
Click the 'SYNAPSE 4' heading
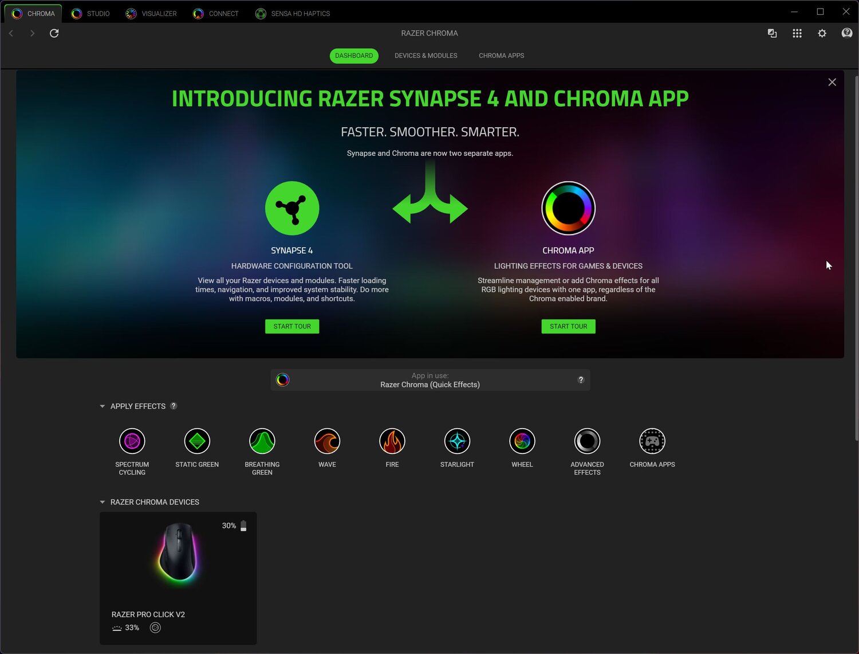(292, 250)
